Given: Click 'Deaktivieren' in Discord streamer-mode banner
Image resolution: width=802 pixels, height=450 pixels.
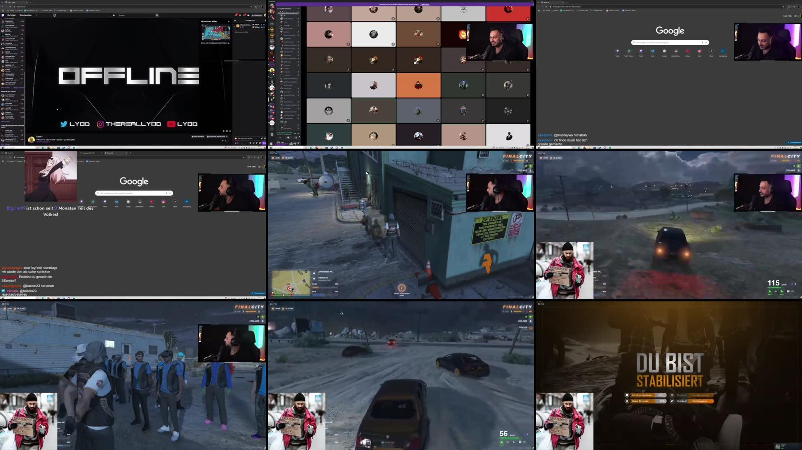Looking at the screenshot, I should (425, 4).
